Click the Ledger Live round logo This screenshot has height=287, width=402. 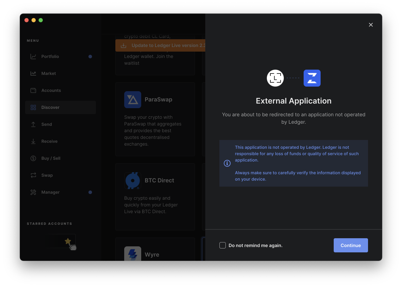tap(275, 78)
